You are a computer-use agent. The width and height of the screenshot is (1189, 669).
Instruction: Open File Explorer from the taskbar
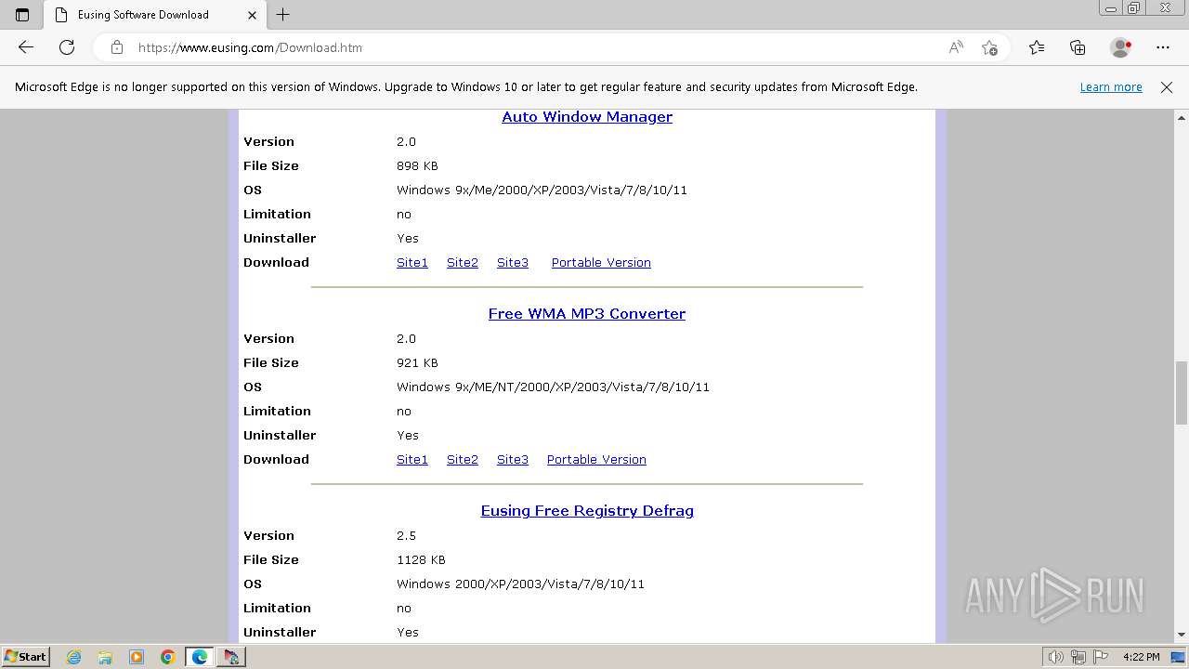[x=105, y=657]
